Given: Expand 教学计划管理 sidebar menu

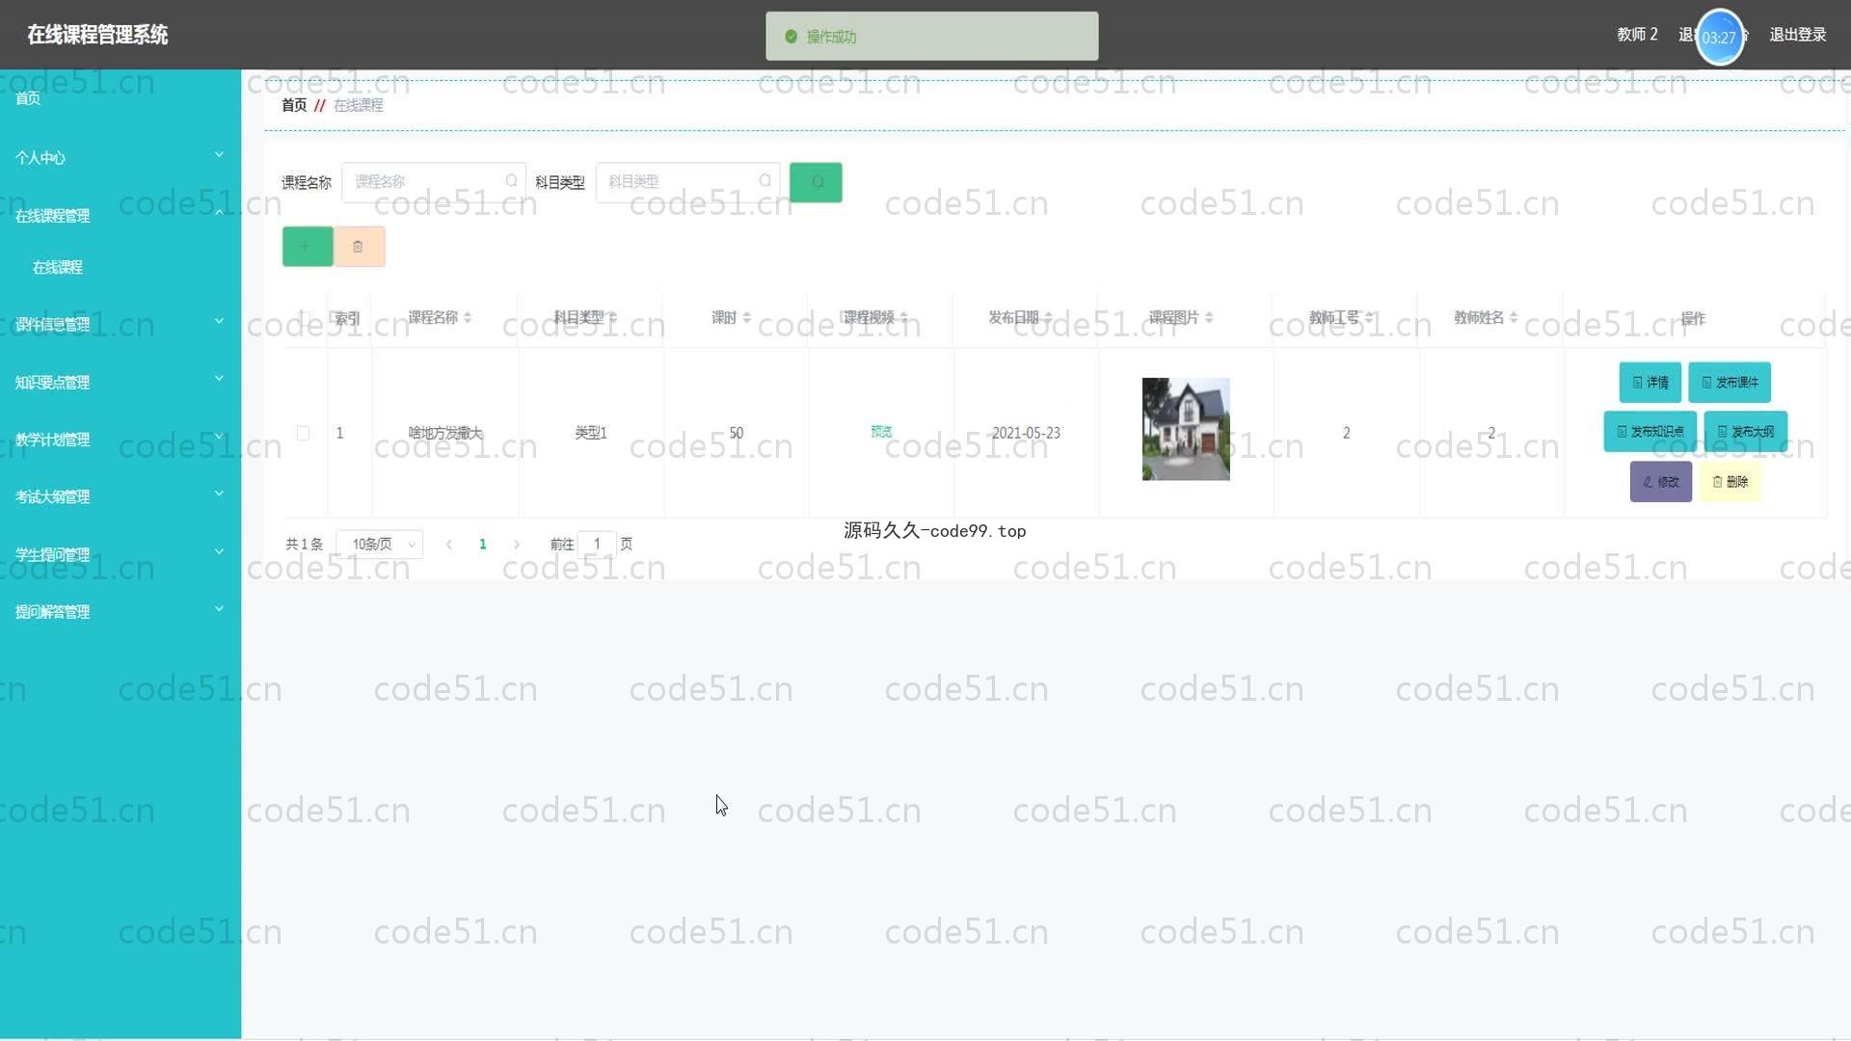Looking at the screenshot, I should pos(121,439).
